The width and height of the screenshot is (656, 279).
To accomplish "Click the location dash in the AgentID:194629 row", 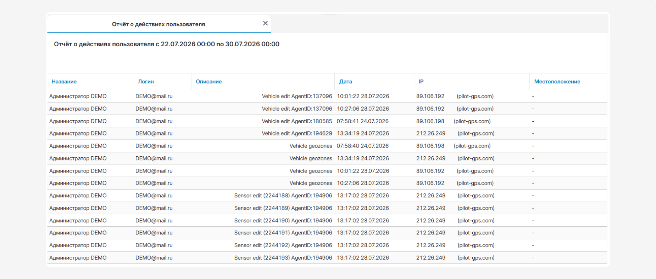I will pos(533,134).
